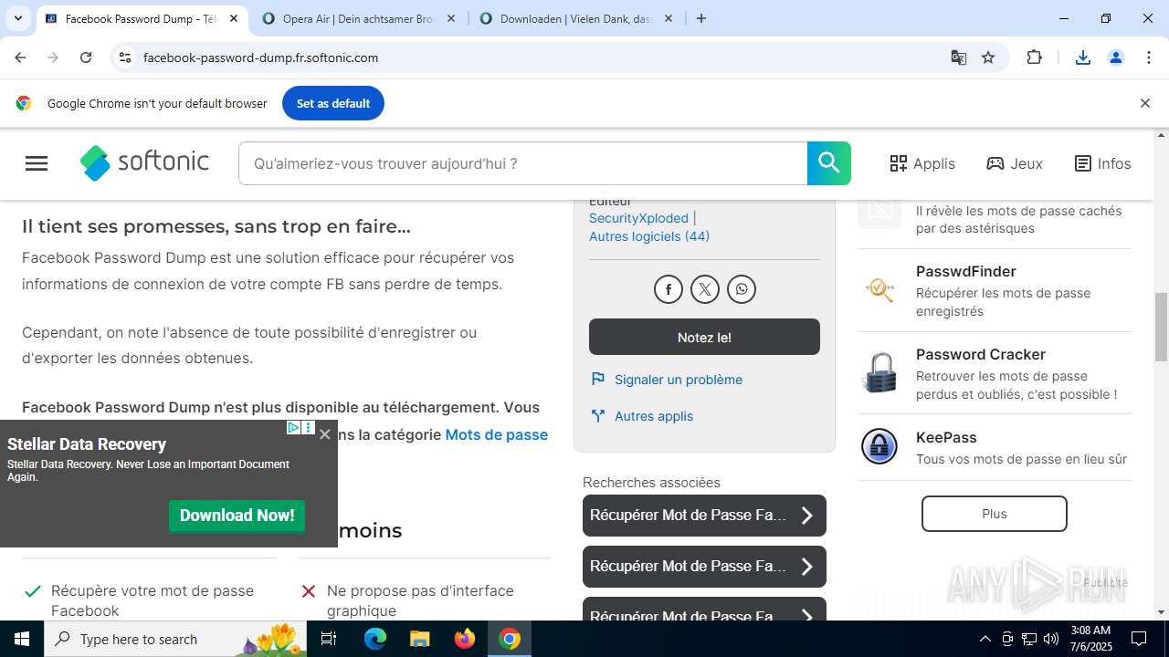
Task: Open the notification center icon
Action: (1139, 639)
